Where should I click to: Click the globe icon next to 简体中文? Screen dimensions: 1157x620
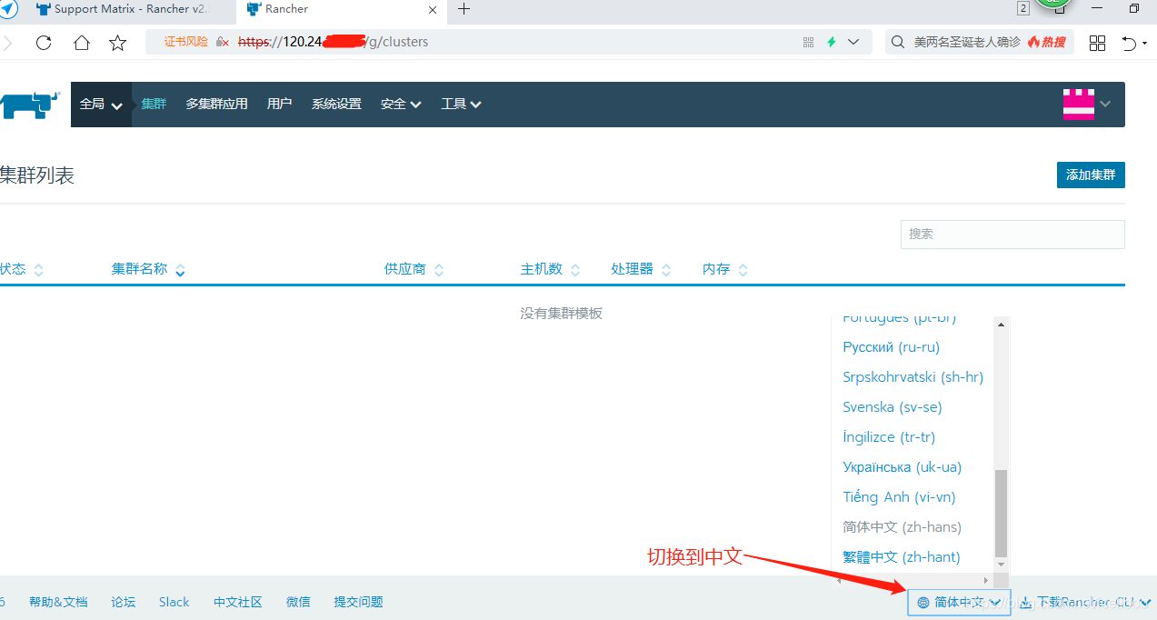(923, 602)
